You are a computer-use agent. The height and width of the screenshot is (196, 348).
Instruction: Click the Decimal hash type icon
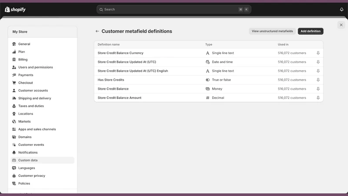[x=207, y=98]
